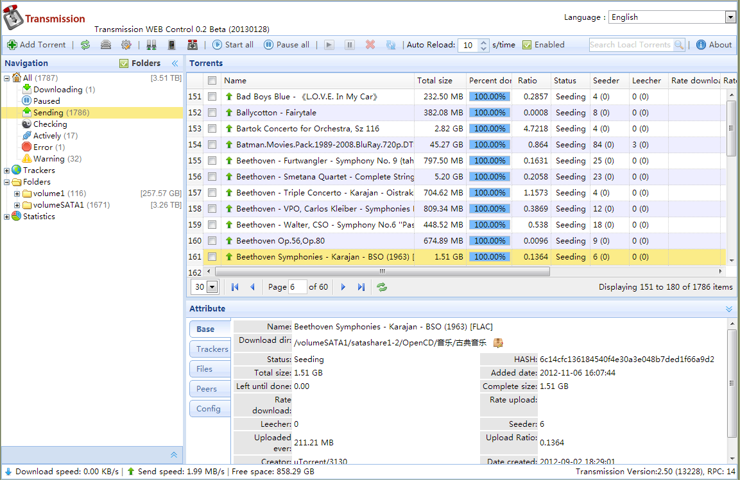Switch to the Peers attribute tab

click(x=210, y=388)
